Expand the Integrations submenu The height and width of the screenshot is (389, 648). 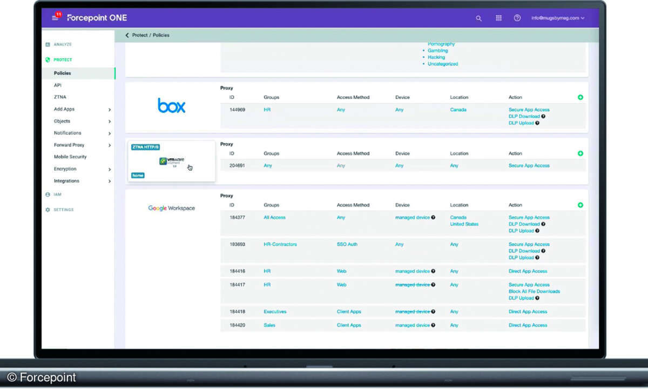point(110,181)
